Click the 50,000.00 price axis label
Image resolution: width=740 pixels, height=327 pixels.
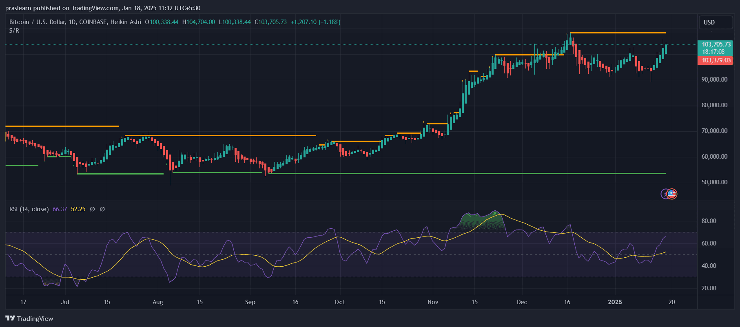[x=714, y=182]
